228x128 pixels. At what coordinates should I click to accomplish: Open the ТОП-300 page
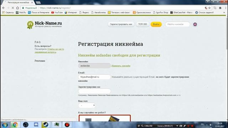(x=142, y=24)
